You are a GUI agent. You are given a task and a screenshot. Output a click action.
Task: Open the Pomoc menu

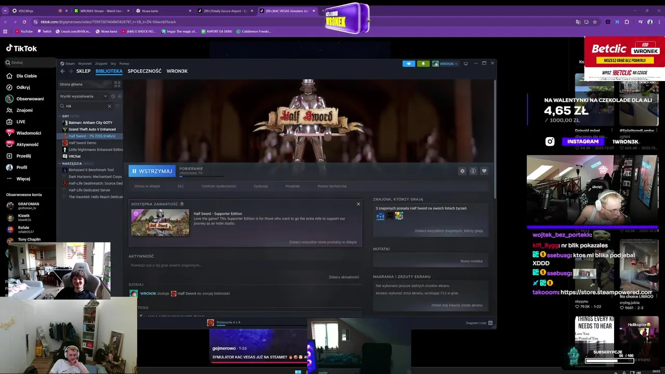coord(124,63)
